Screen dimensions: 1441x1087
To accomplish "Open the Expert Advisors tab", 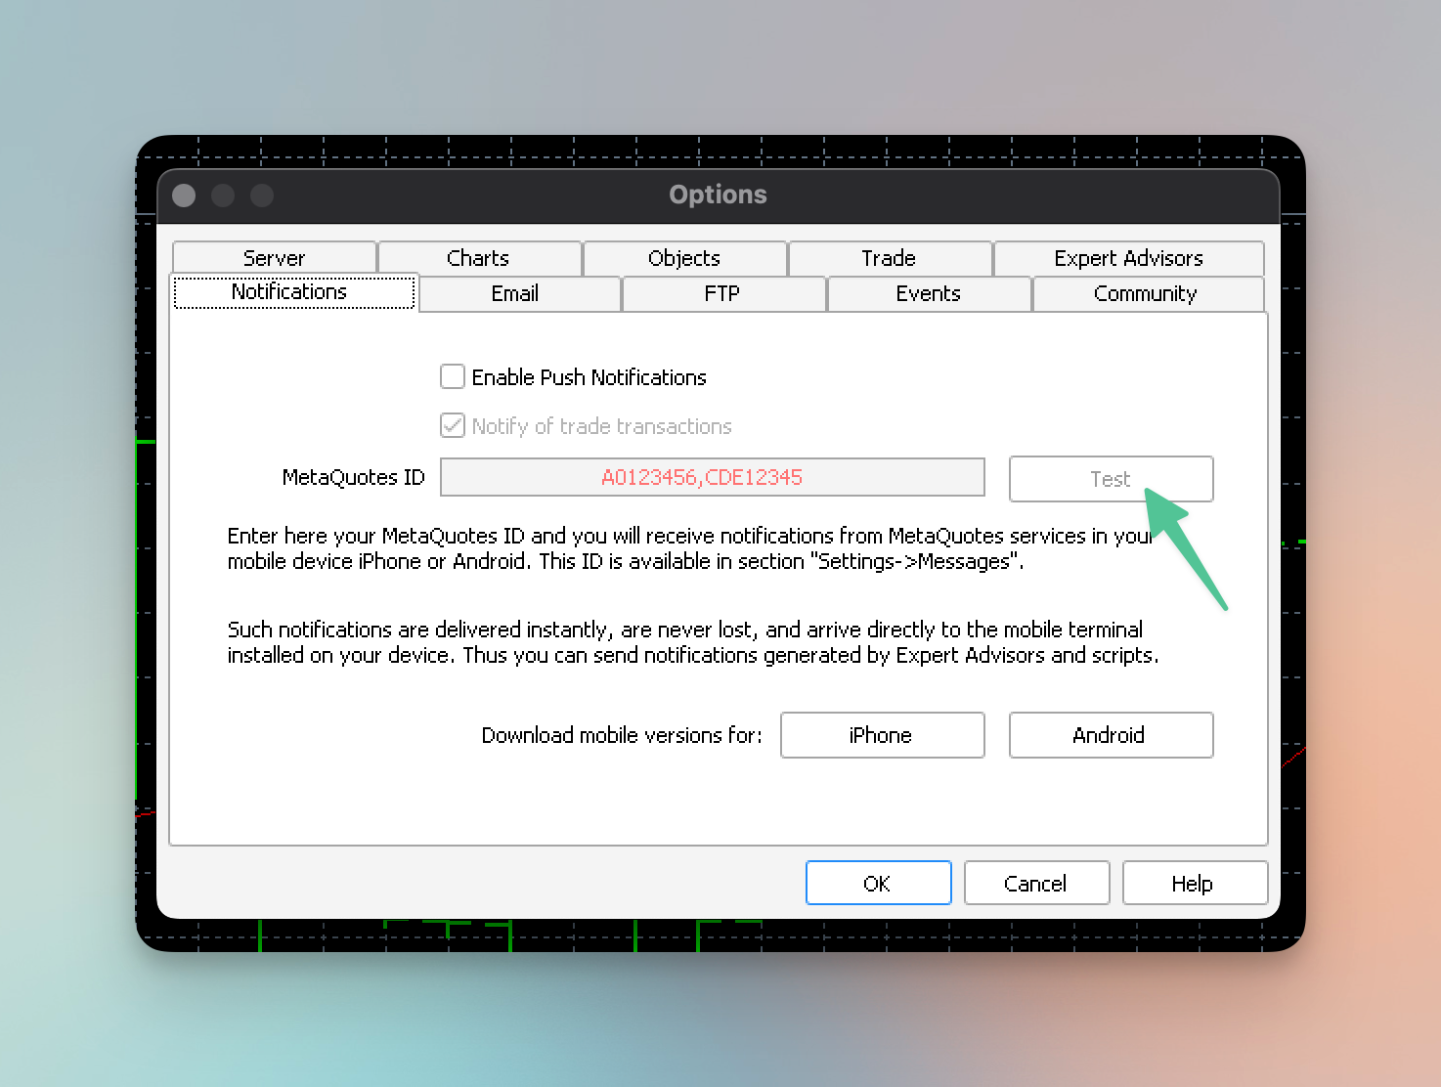I will (1128, 258).
